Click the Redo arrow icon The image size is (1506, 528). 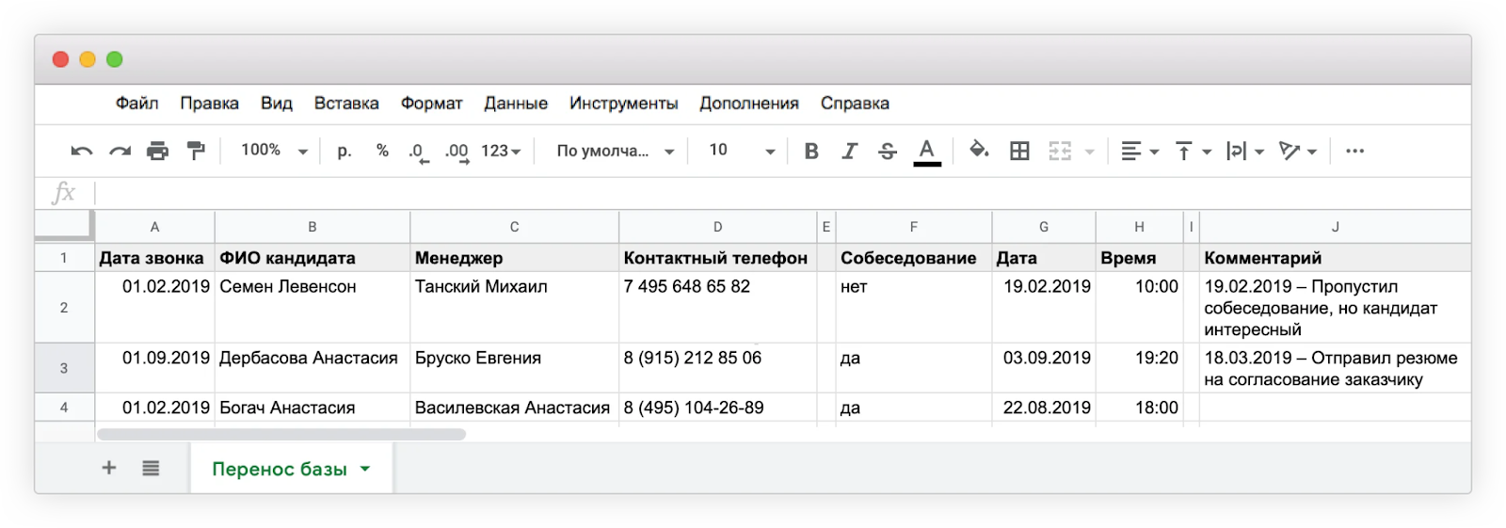pos(120,151)
